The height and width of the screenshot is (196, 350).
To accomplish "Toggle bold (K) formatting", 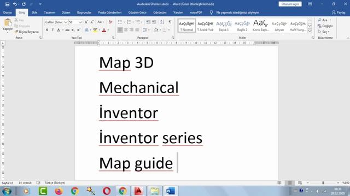I will click(47, 30).
